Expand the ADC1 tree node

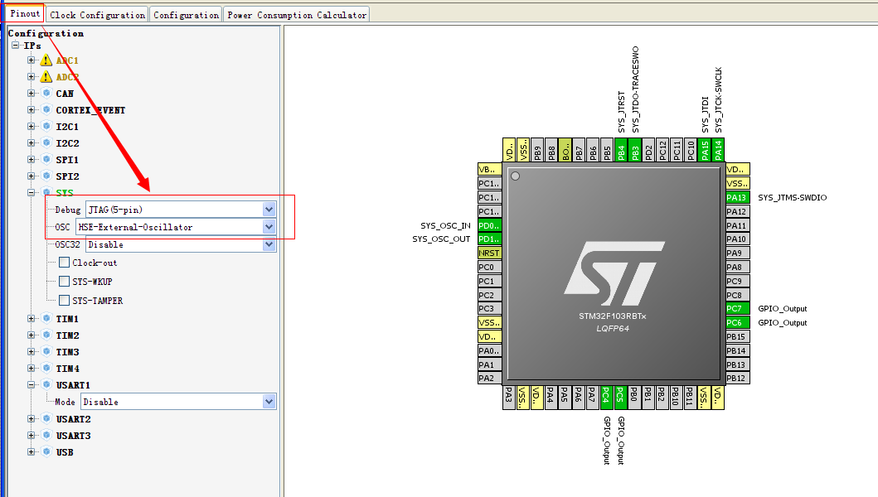(32, 60)
